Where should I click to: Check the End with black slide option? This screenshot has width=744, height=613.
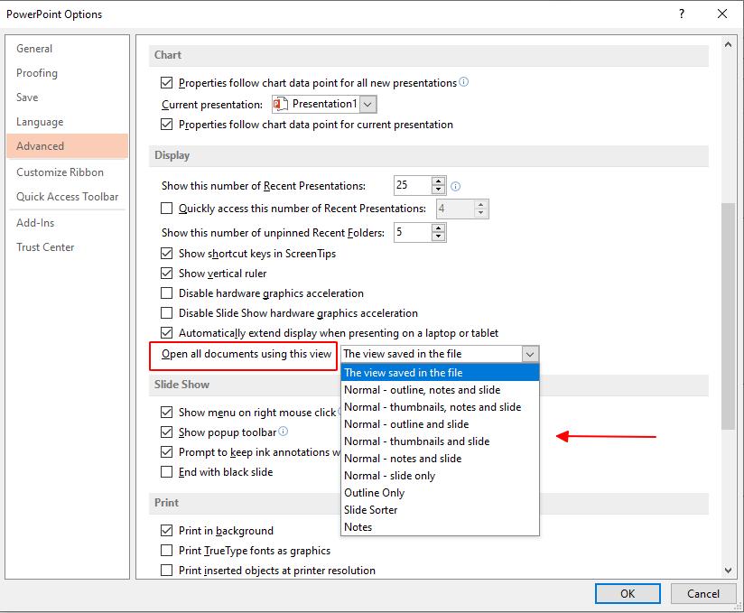(167, 471)
